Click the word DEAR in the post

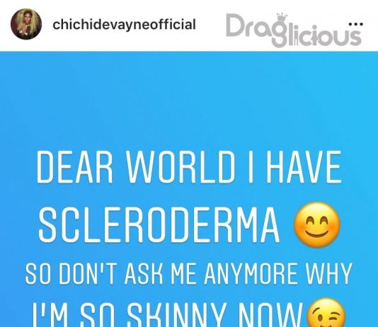point(74,167)
